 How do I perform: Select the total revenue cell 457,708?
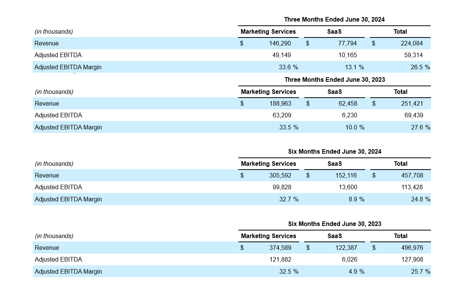[x=412, y=176]
